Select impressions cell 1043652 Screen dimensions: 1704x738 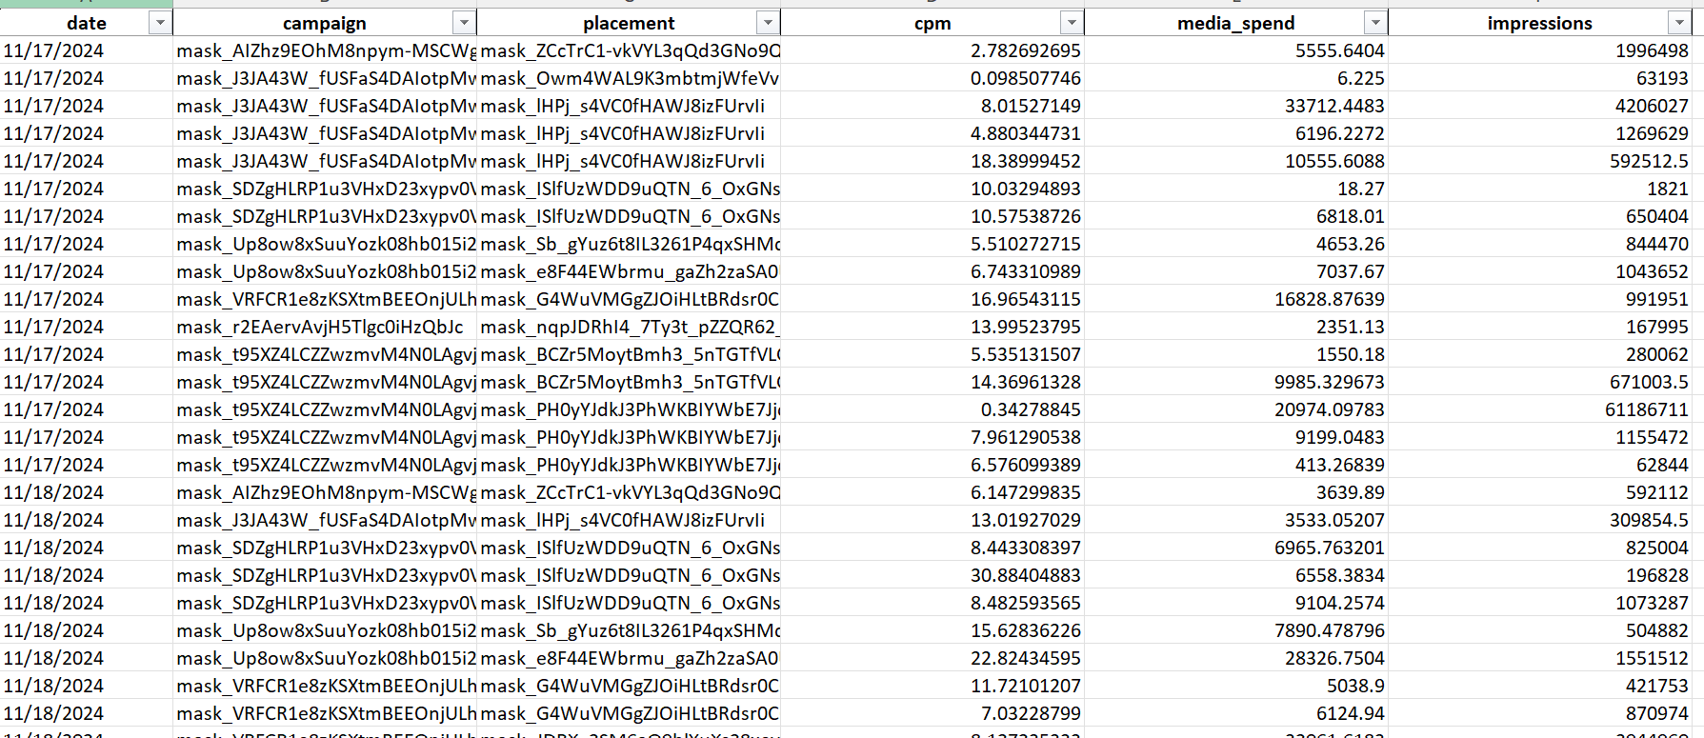(1540, 271)
